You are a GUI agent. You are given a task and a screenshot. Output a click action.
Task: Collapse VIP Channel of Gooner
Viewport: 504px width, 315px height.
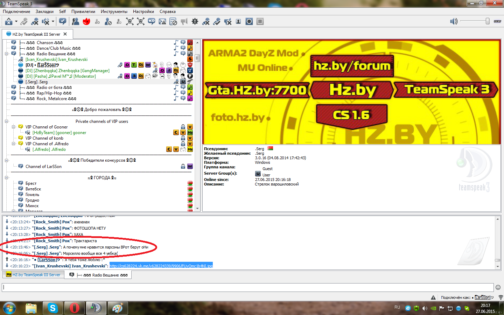click(14, 127)
